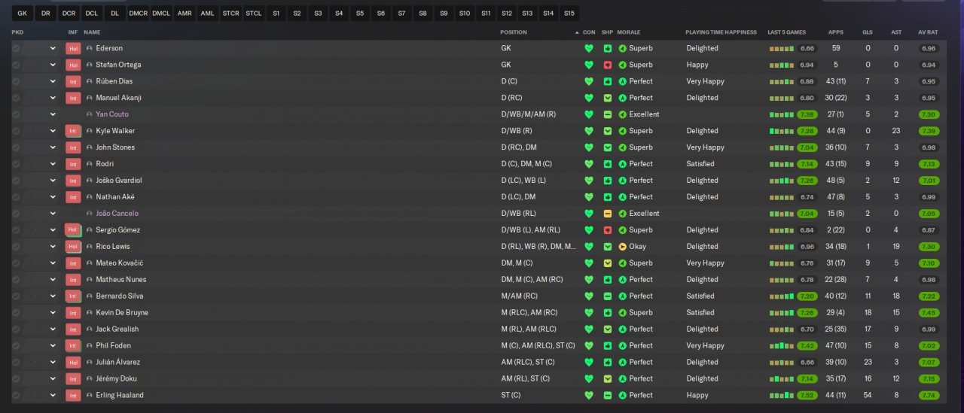The height and width of the screenshot is (413, 964).
Task: Click Rico Lewis's Okay morale icon
Action: [x=623, y=247]
